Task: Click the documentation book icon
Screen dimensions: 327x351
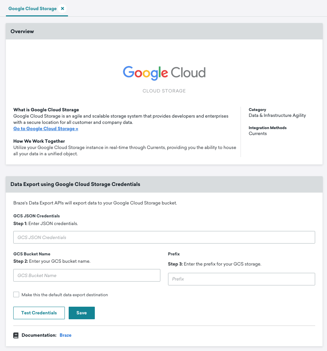Action: pyautogui.click(x=16, y=335)
